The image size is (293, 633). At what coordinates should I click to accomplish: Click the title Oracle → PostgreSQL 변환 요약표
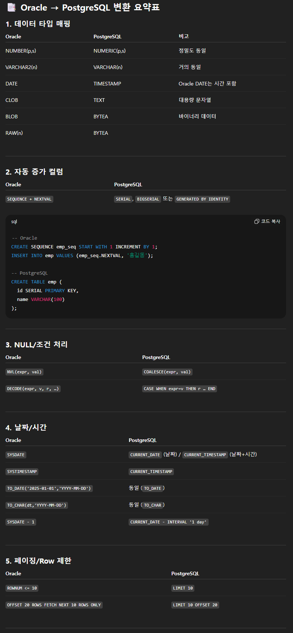pos(90,7)
